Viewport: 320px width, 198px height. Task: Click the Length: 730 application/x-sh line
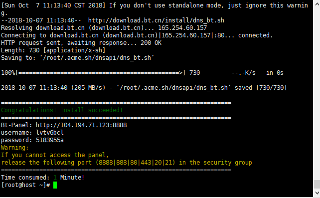coord(53,50)
